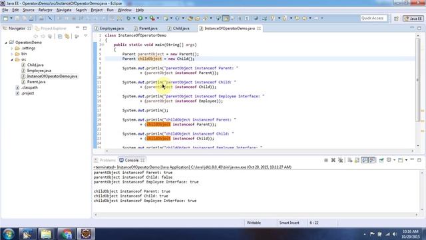This screenshot has height=240, width=426.
Task: Switch to Parent.java editor tab
Action: 146,28
